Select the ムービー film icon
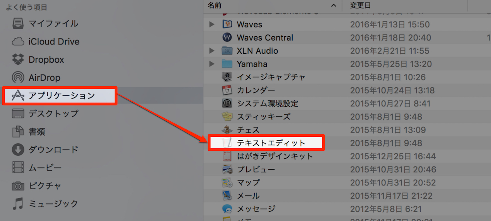 18,168
